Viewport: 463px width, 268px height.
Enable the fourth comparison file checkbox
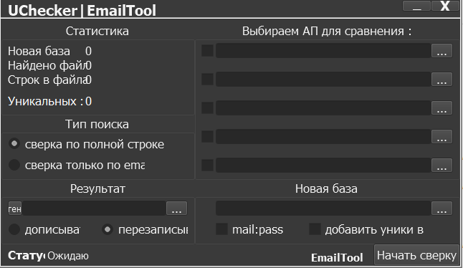tap(208, 137)
